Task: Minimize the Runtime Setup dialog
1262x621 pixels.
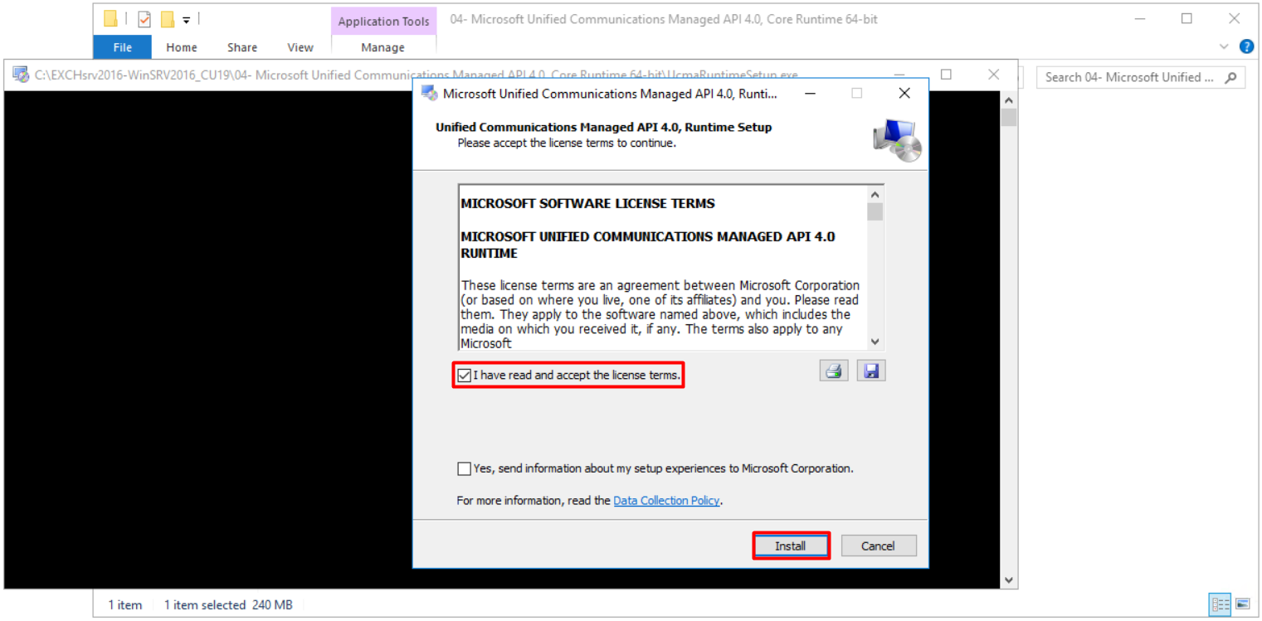Action: coord(810,94)
